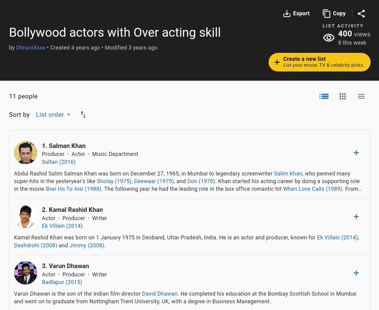This screenshot has height=310, width=379.
Task: Open 1. Salman Khan name link
Action: [x=64, y=146]
